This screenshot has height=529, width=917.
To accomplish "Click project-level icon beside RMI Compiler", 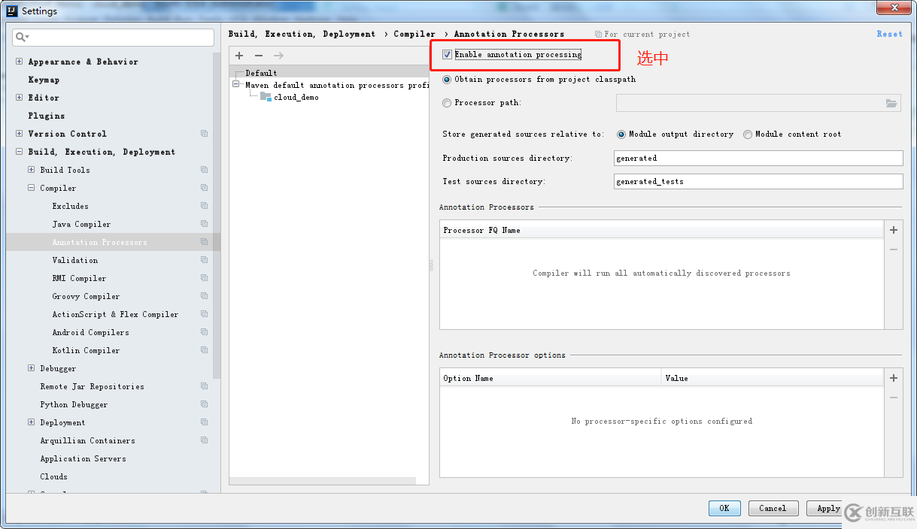I will click(x=204, y=278).
